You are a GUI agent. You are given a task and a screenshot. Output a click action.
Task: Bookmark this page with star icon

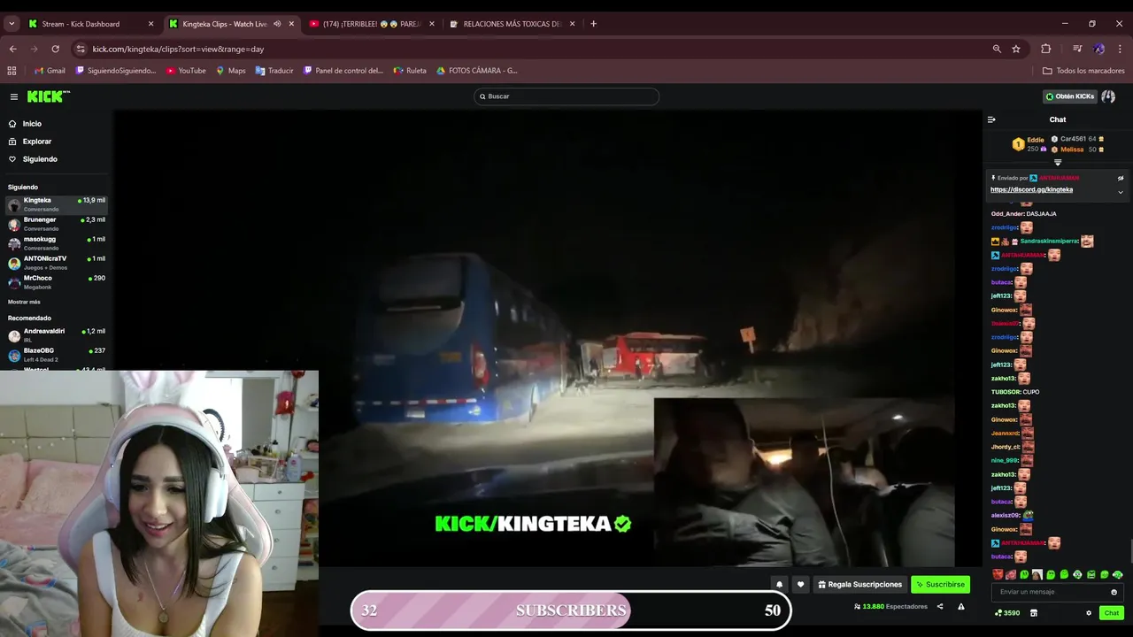coord(1016,49)
